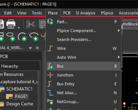
Task: Open the Accessories menu
Action: tap(128, 13)
